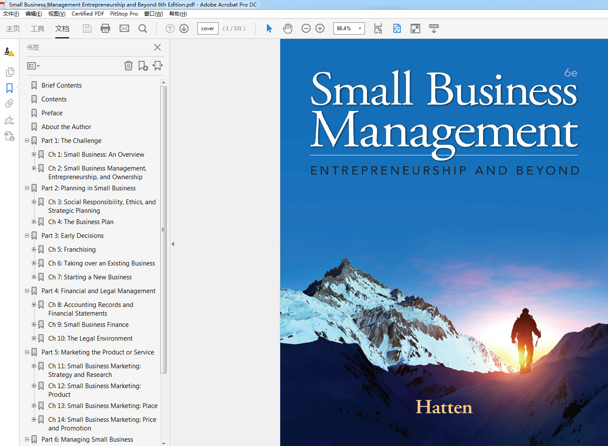
Task: Open the Brief Contents bookmark
Action: coord(61,85)
